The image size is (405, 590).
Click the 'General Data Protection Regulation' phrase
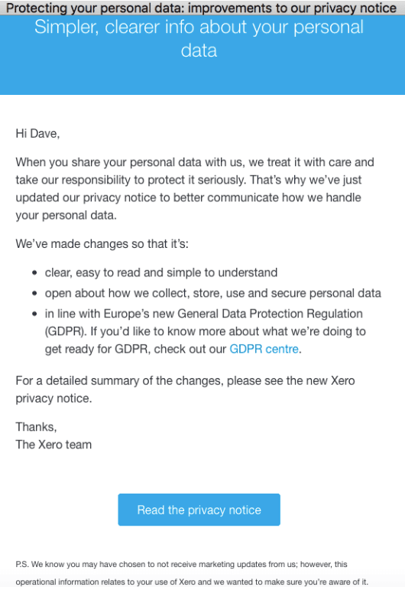[270, 314]
